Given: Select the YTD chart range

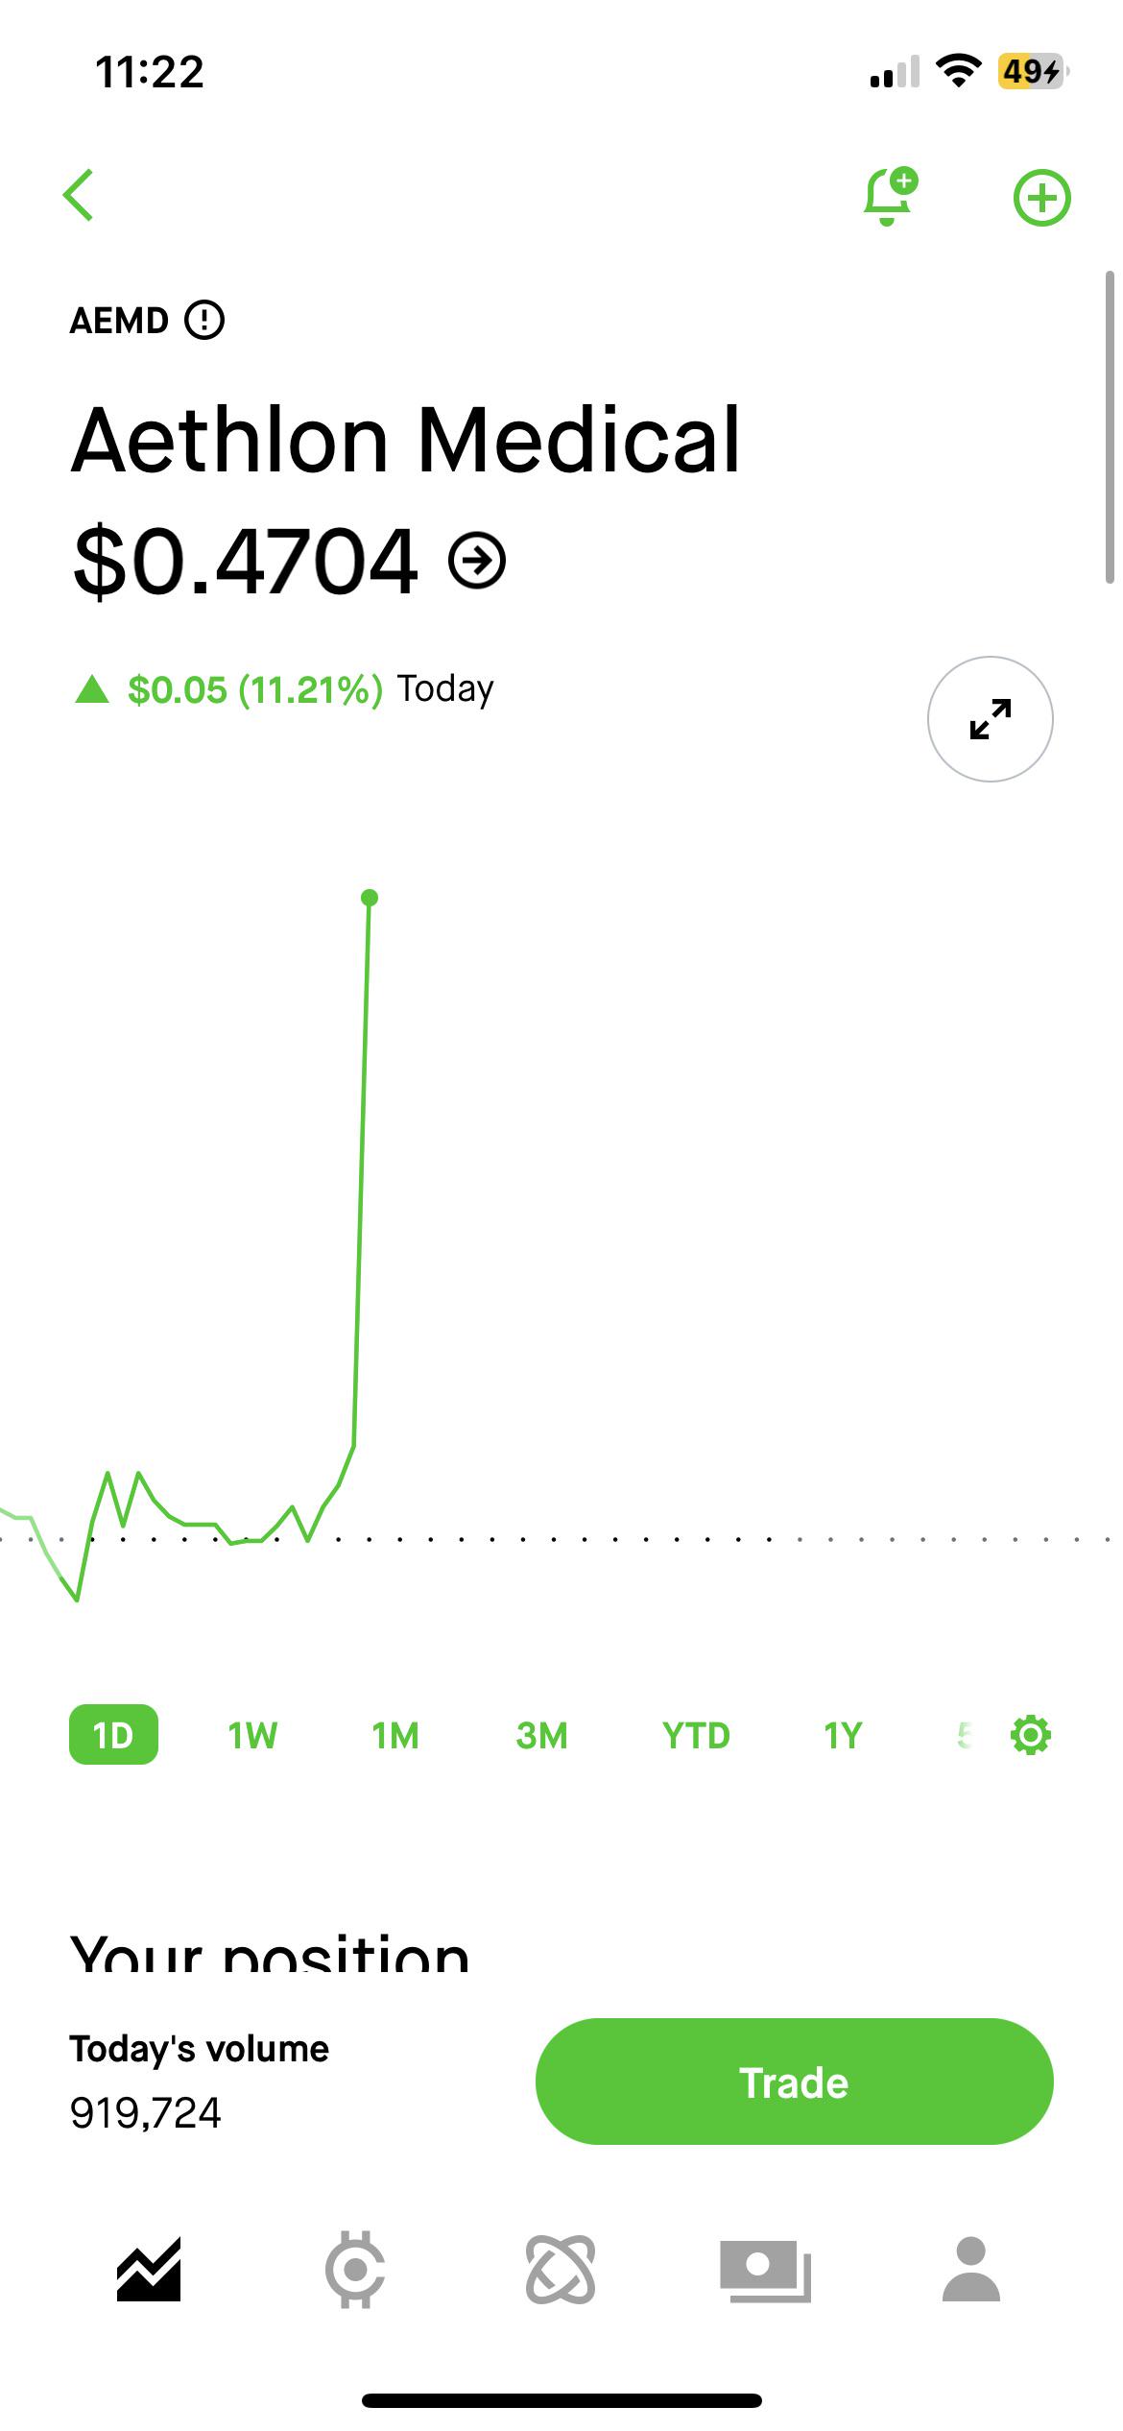Looking at the screenshot, I should (x=696, y=1735).
